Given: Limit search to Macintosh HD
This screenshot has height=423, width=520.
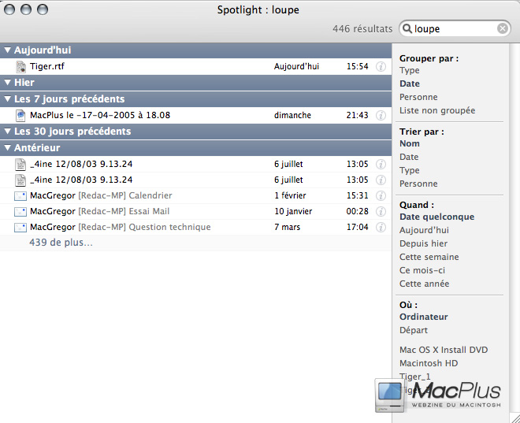Looking at the screenshot, I should click(429, 363).
